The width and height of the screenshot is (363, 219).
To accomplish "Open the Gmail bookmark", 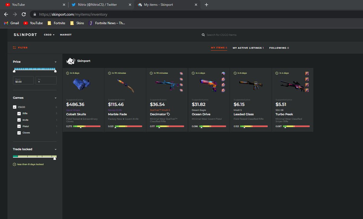I will [x=11, y=23].
